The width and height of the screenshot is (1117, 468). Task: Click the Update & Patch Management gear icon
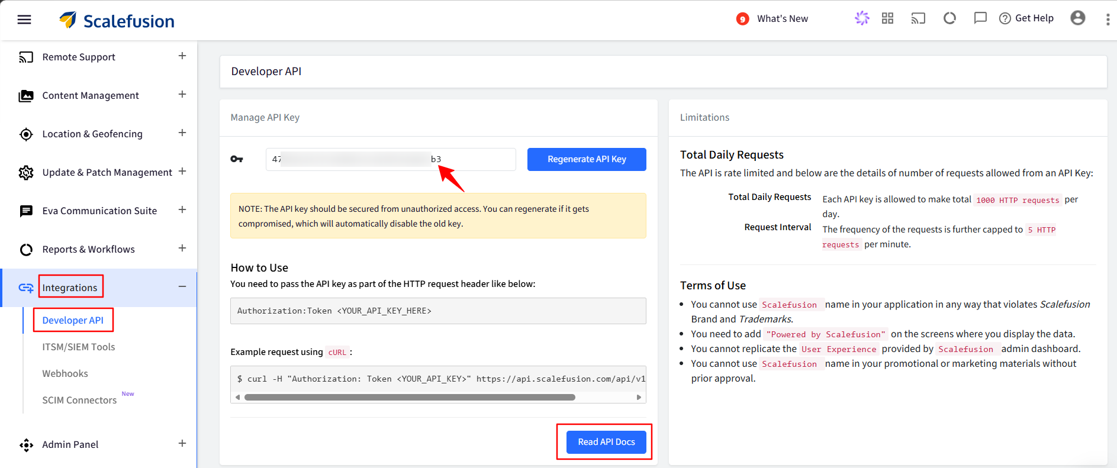click(26, 173)
